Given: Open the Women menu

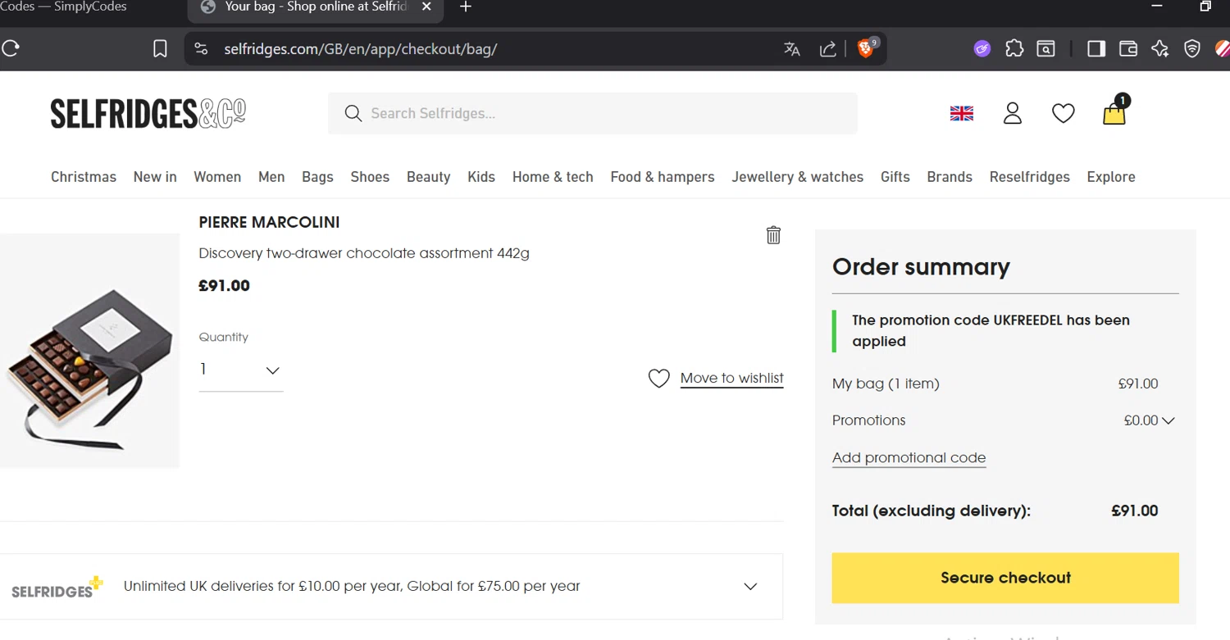Looking at the screenshot, I should coord(217,177).
